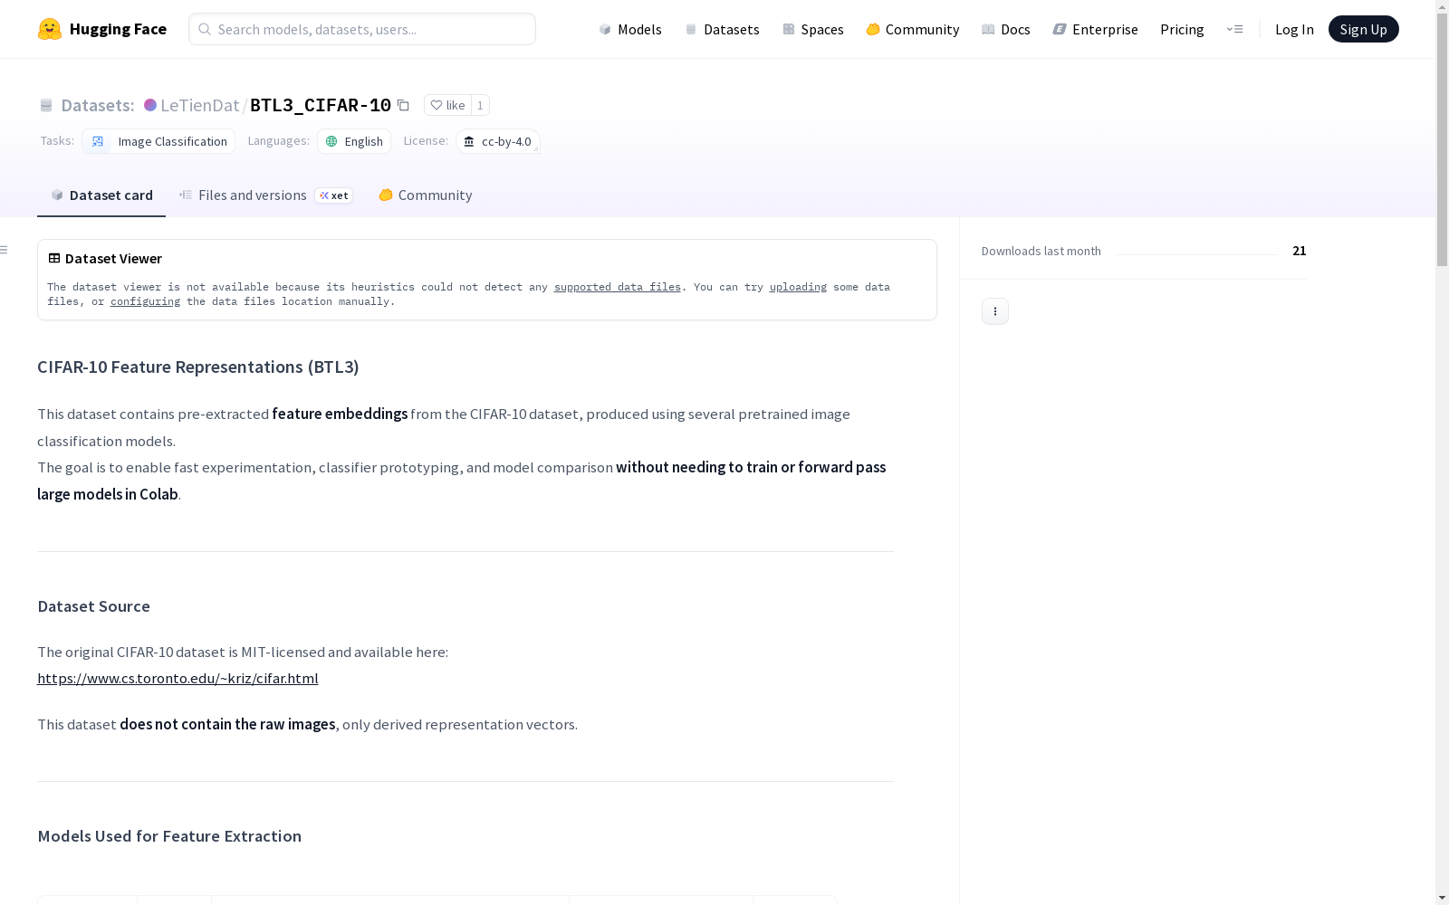Click the scrollbar down arrow
1449x905 pixels.
[x=1442, y=898]
